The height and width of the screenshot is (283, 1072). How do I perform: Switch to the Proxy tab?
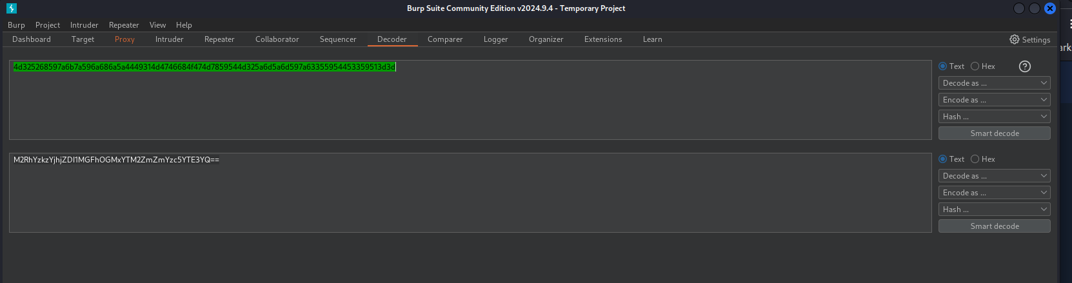(124, 39)
